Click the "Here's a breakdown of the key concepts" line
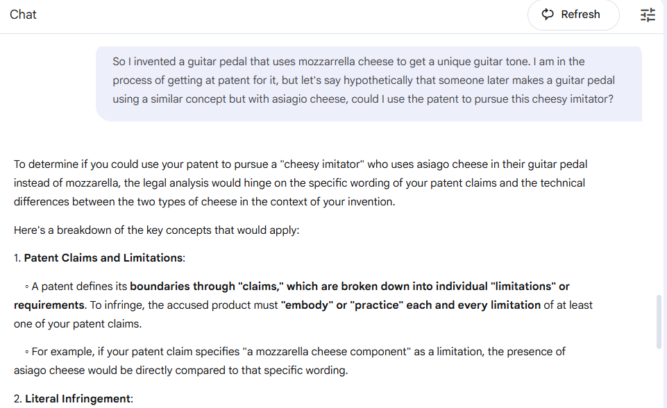This screenshot has width=667, height=408. (x=157, y=230)
